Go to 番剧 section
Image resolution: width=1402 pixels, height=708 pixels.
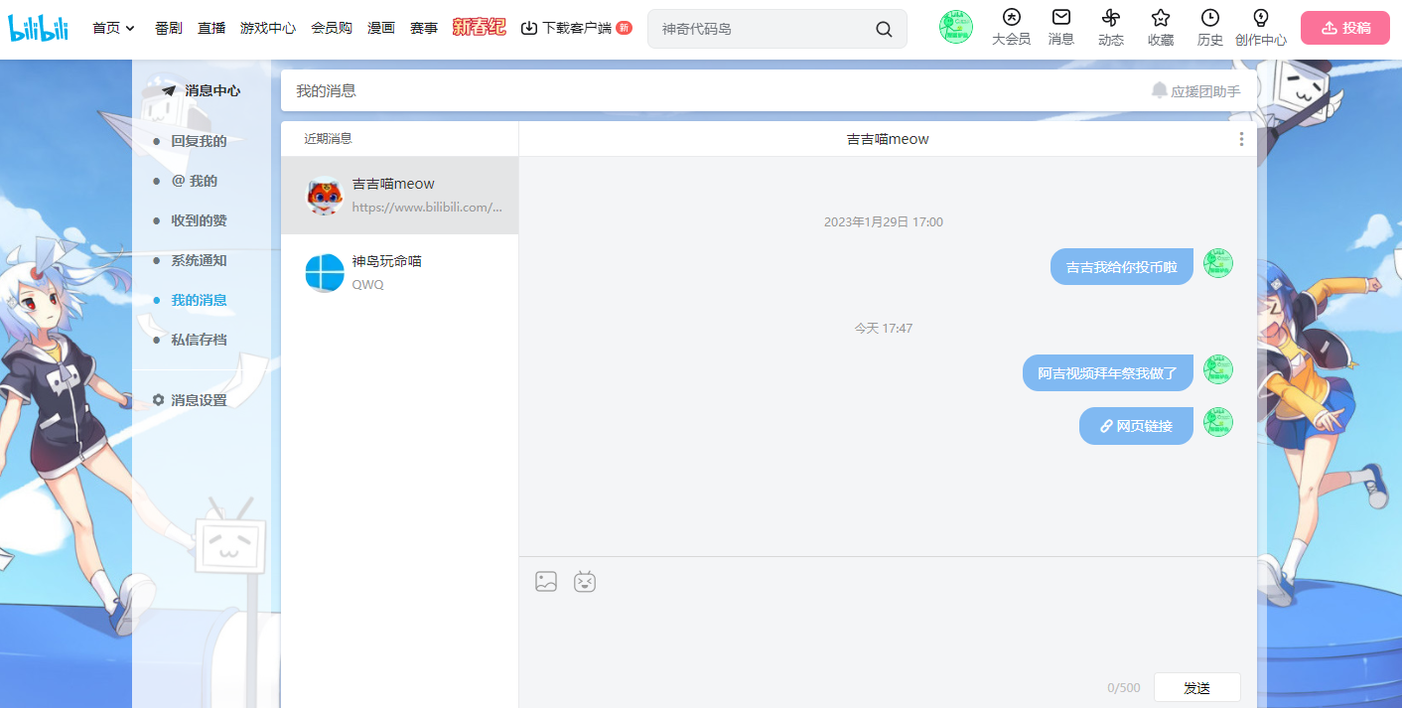click(x=169, y=28)
